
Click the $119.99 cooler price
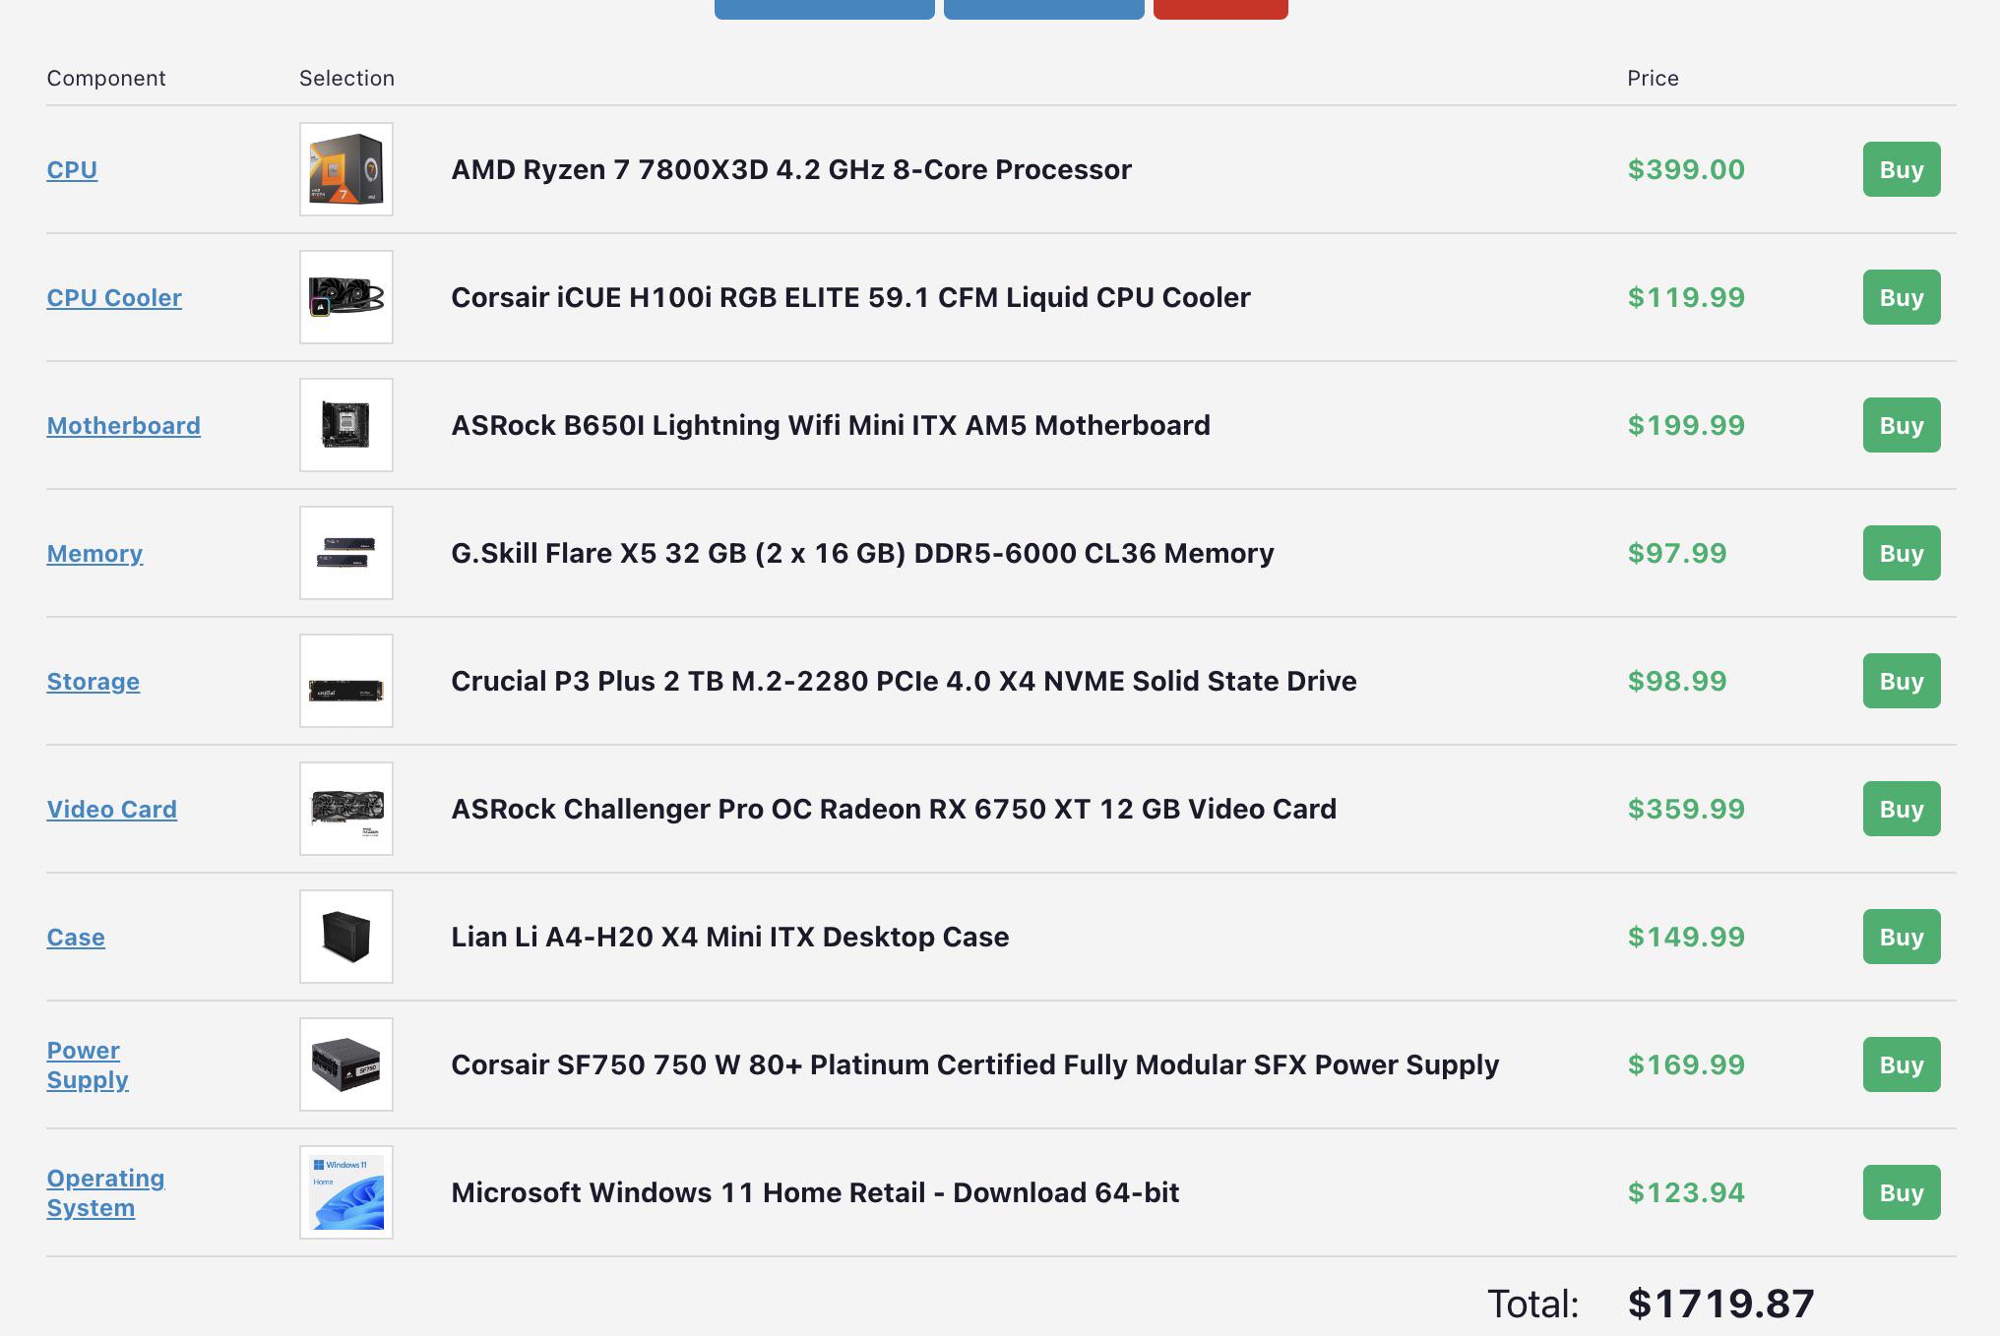coord(1686,297)
